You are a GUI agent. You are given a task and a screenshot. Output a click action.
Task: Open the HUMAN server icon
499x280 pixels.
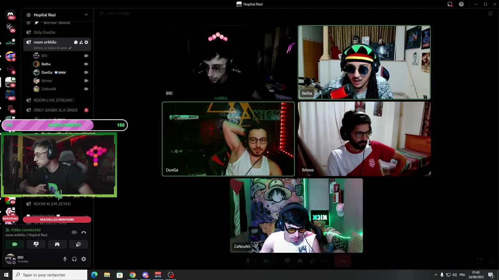click(x=11, y=42)
